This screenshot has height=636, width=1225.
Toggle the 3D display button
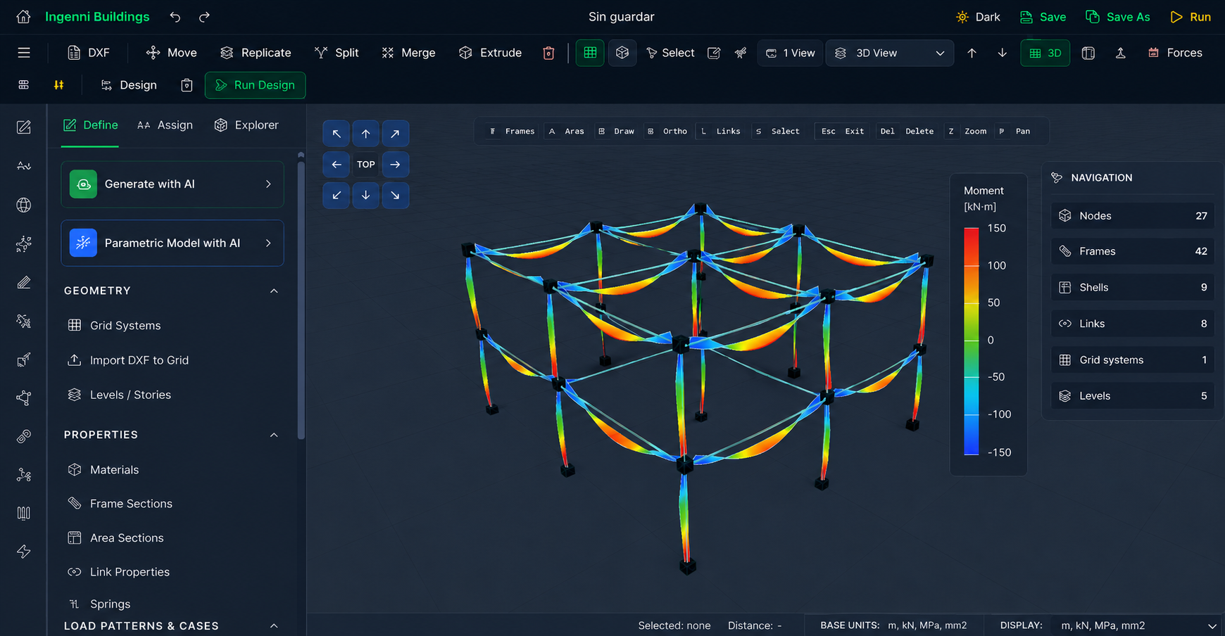coord(1045,53)
